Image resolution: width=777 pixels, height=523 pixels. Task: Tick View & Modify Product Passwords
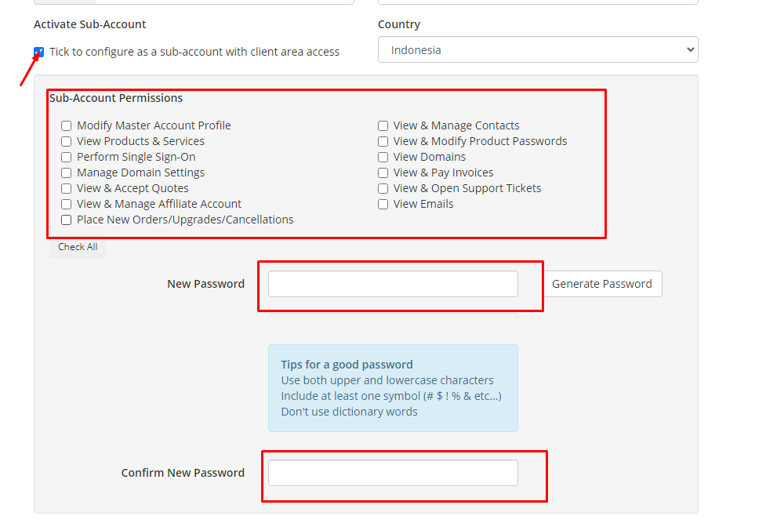383,142
